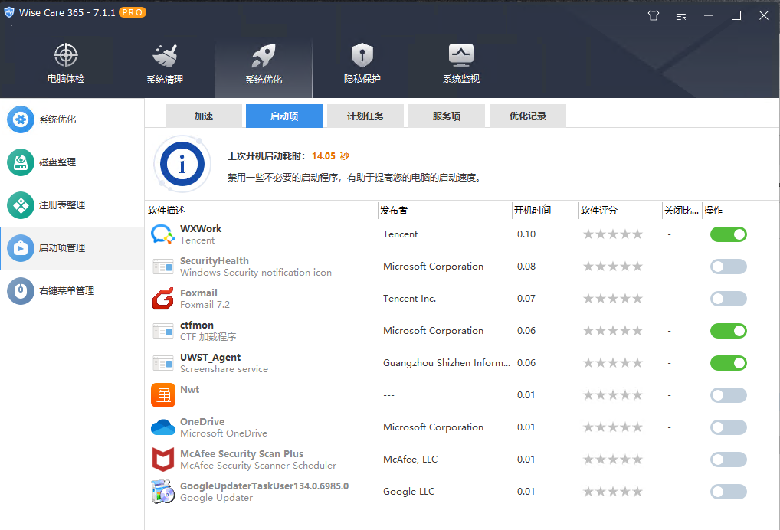Click the OneDrive cloud icon

coord(163,427)
